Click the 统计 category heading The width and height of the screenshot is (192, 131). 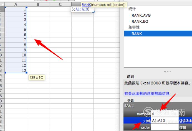coord(132,9)
